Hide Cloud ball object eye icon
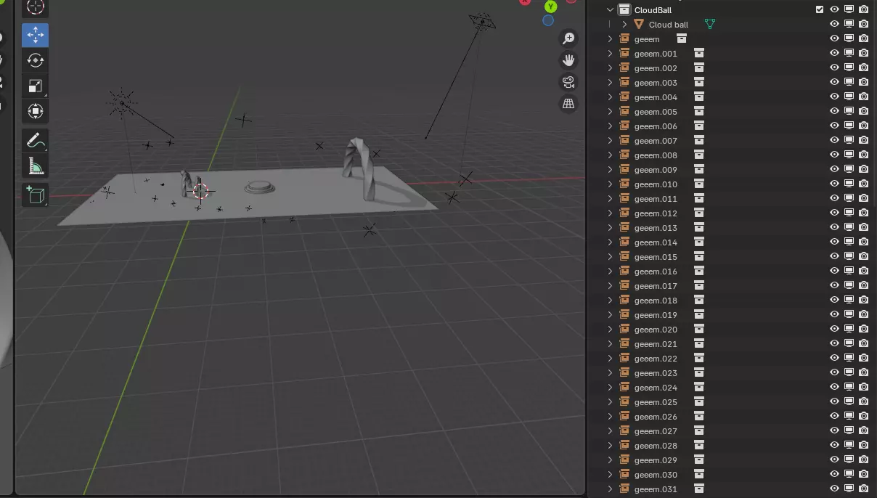This screenshot has width=877, height=498. [835, 25]
